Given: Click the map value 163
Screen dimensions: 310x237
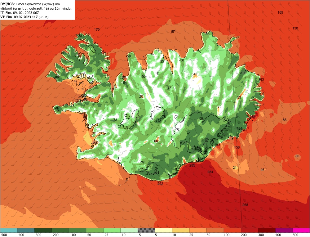Looking at the screenshot, I should [261, 79].
